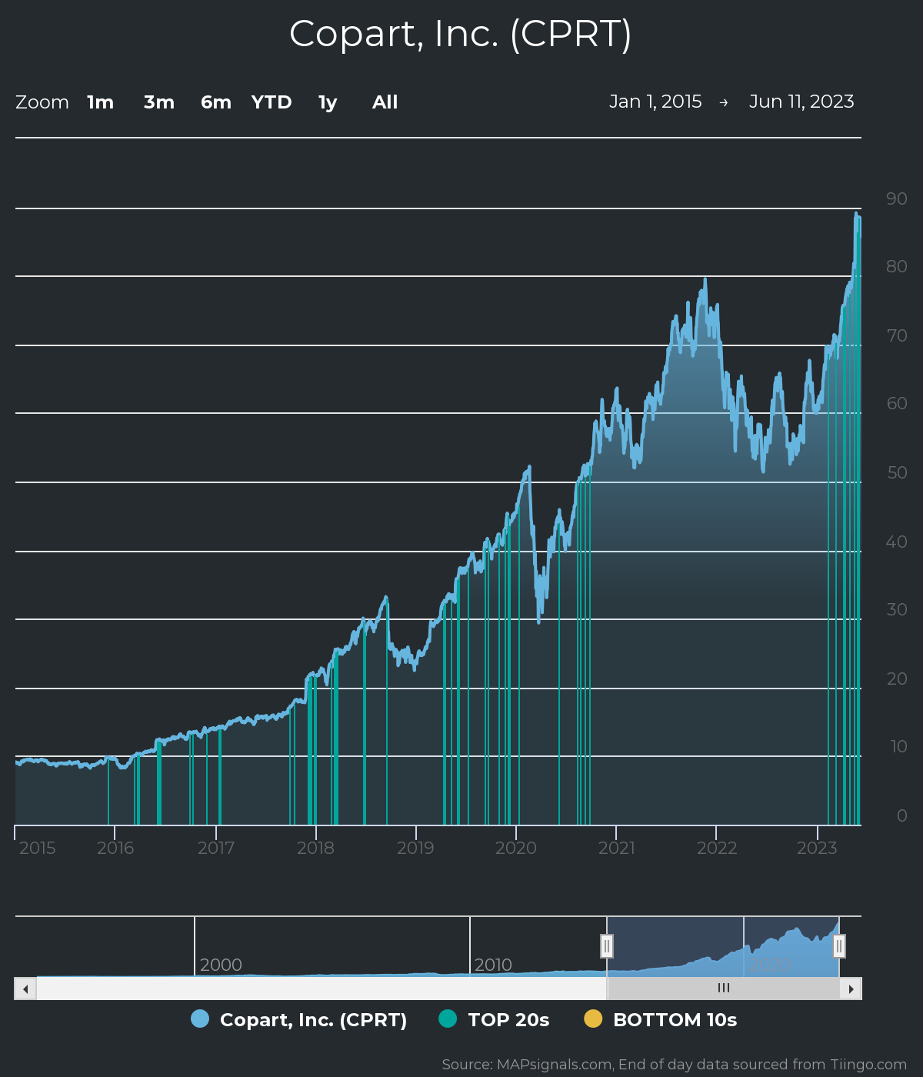Set zoom range to 3m
This screenshot has height=1077, width=923.
click(158, 102)
